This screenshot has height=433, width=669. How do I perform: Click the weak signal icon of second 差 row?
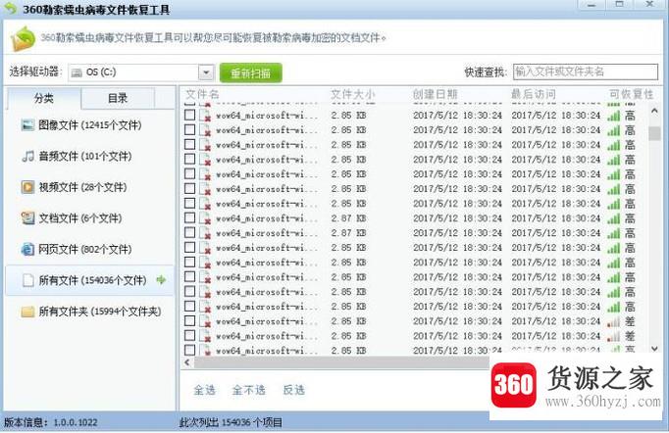pyautogui.click(x=614, y=336)
